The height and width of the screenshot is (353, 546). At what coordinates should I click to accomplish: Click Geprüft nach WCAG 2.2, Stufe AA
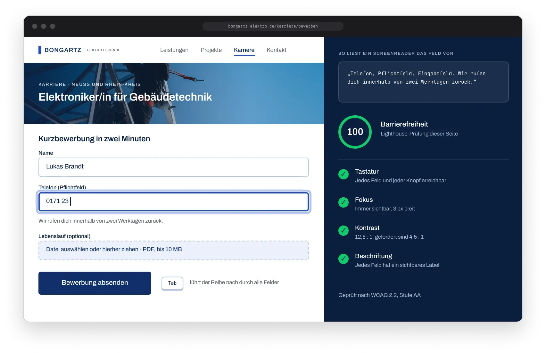(379, 295)
